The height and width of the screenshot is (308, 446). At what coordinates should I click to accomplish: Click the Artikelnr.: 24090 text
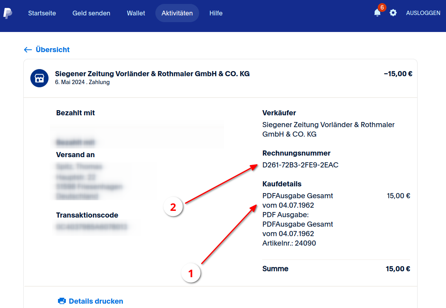[x=289, y=243]
